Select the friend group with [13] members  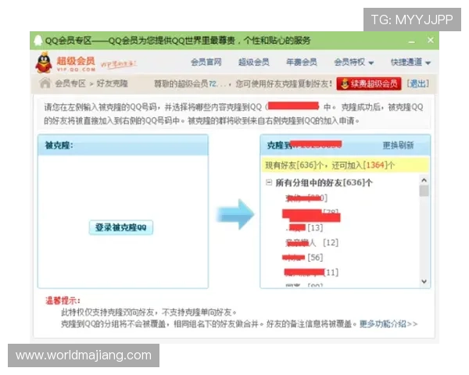click(x=305, y=228)
